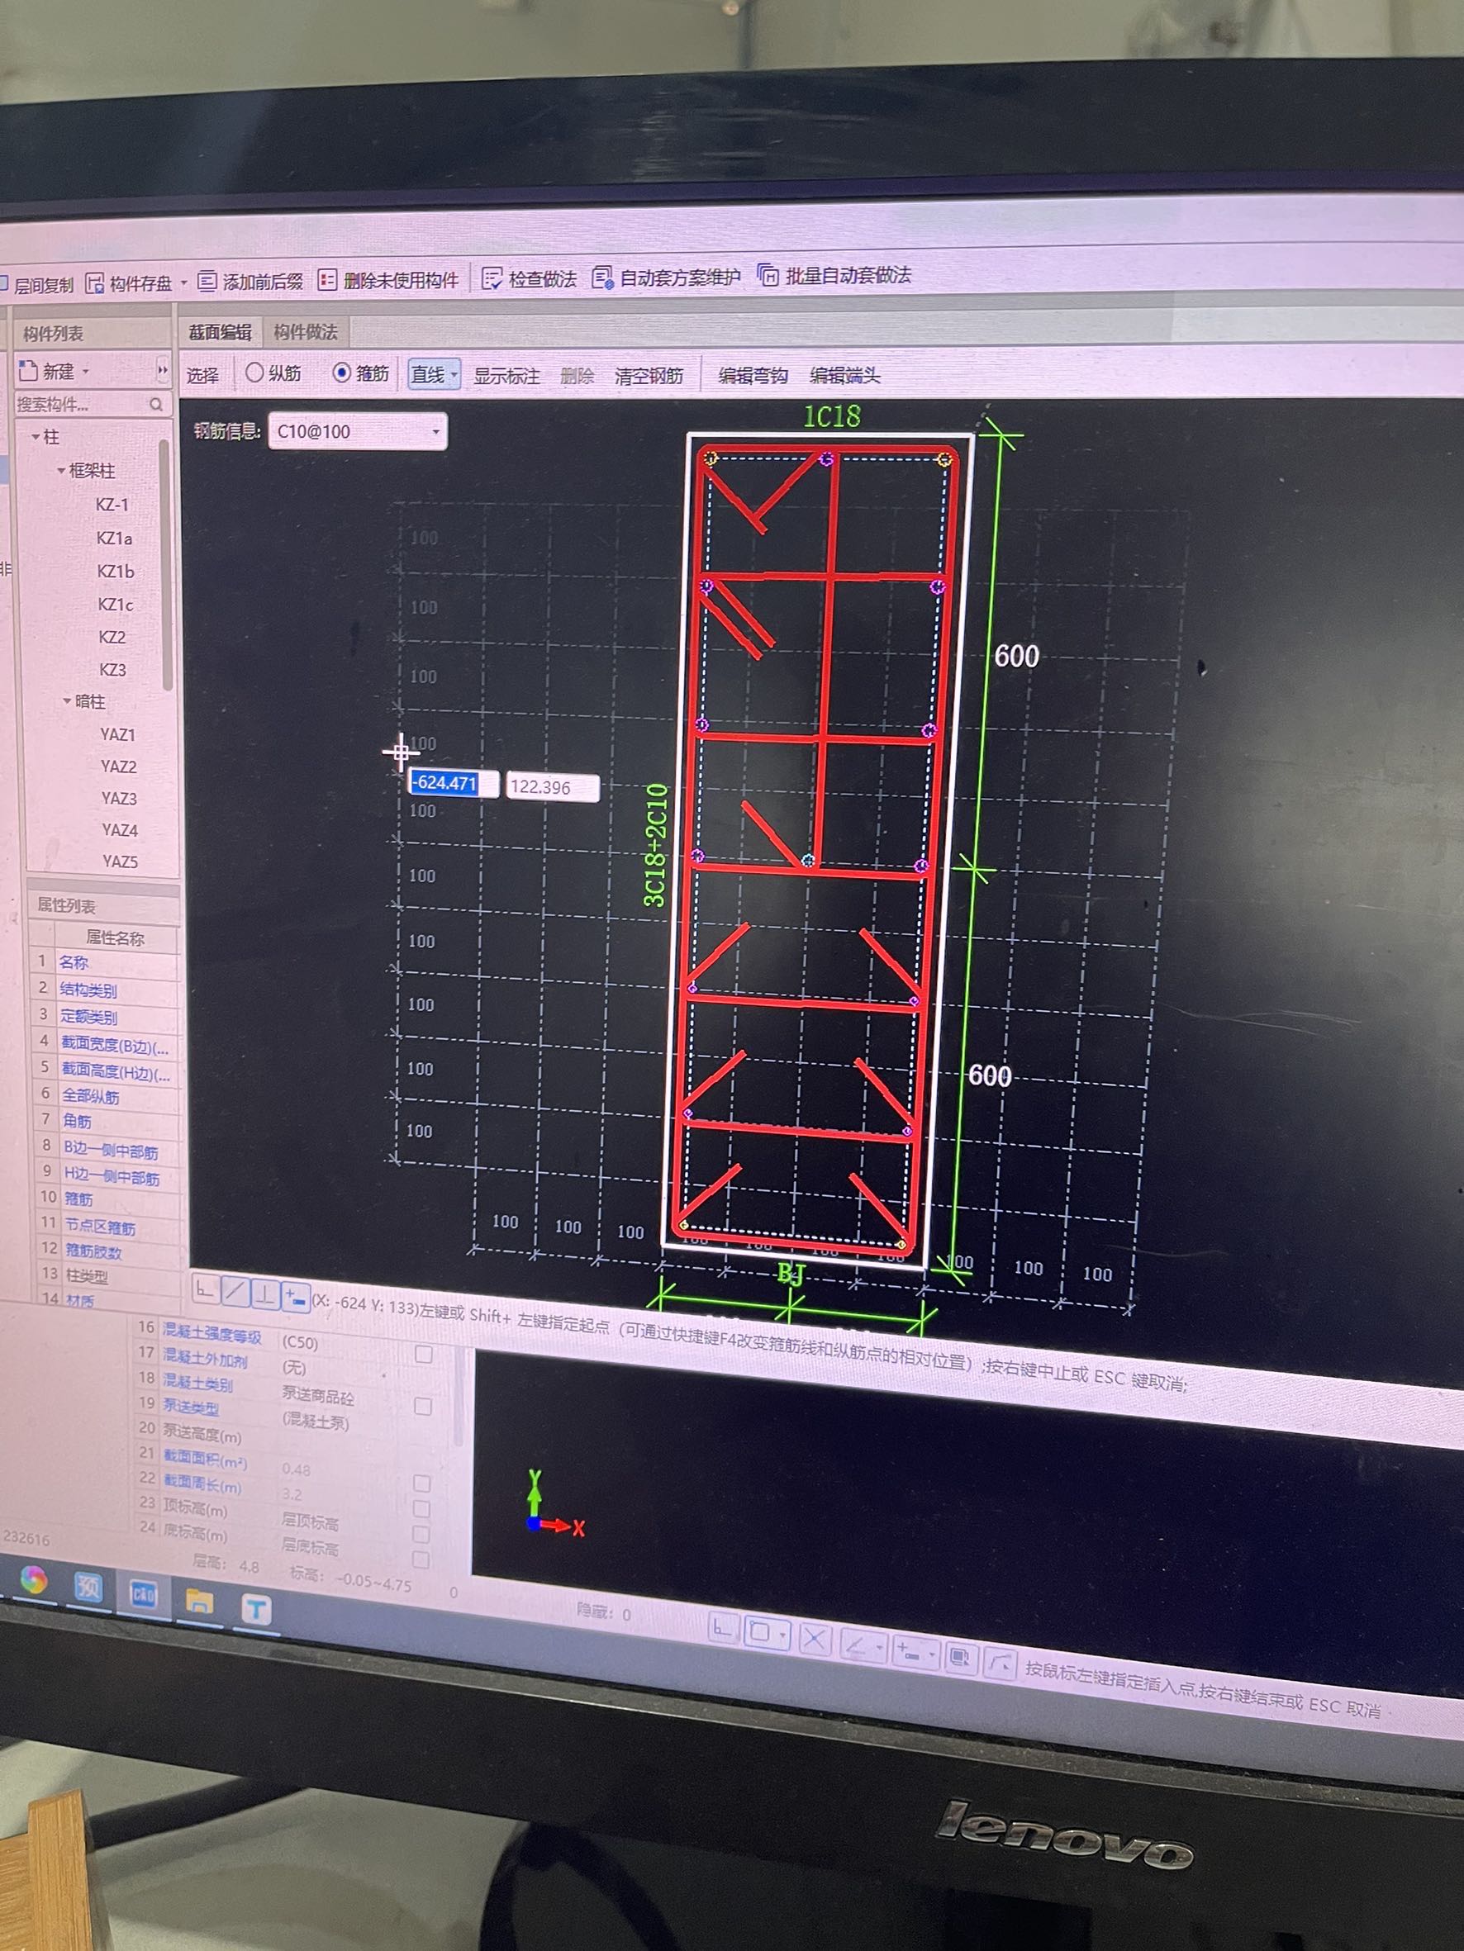Viewport: 1464px width, 1951px height.
Task: Tick checkbox for 截面面积 row
Action: pyautogui.click(x=422, y=1483)
